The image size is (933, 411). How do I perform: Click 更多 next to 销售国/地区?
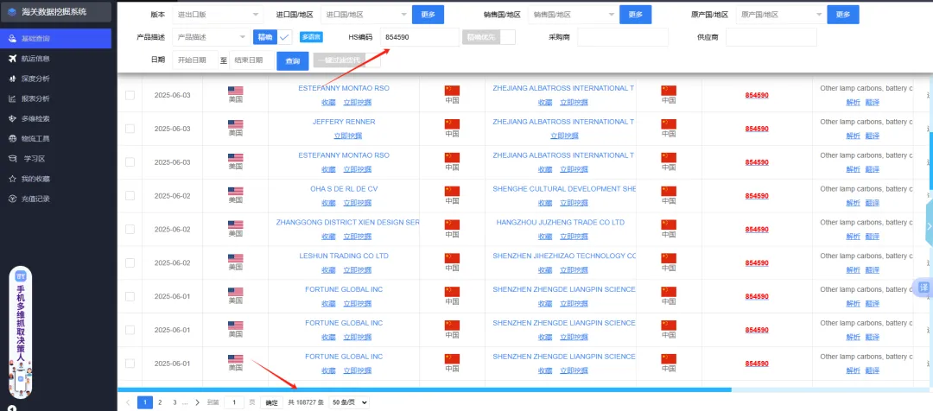tap(635, 15)
